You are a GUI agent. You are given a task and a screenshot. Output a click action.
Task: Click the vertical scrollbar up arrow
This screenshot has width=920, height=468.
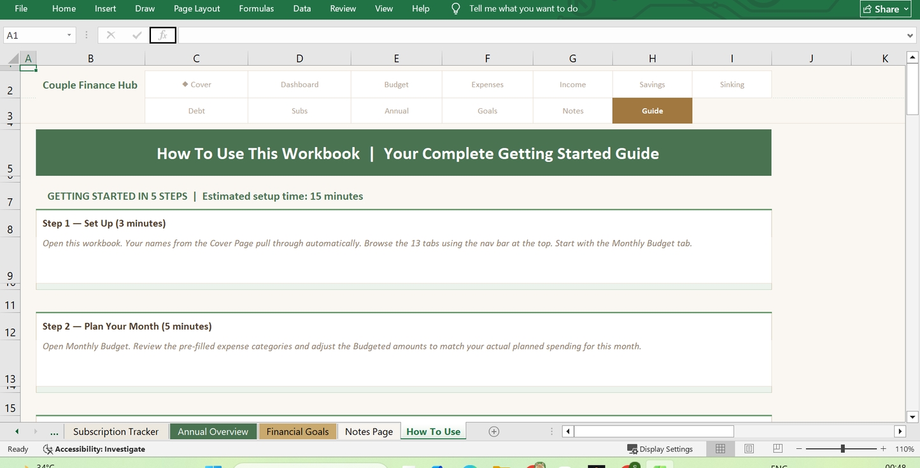(x=912, y=58)
